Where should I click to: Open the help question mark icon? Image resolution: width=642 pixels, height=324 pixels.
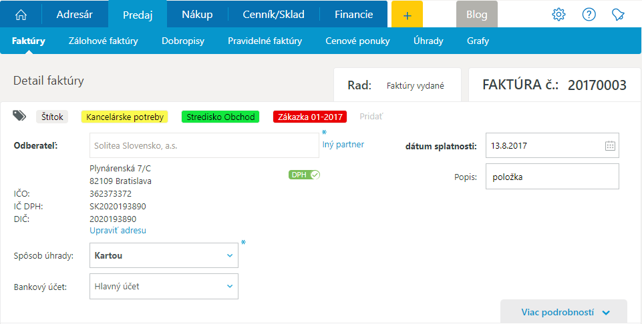[x=589, y=14]
